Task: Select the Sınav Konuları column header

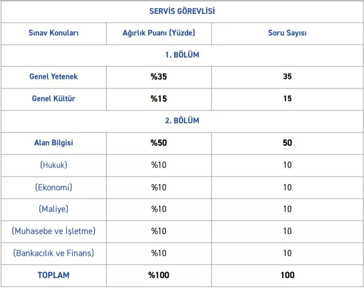Action: pos(54,33)
